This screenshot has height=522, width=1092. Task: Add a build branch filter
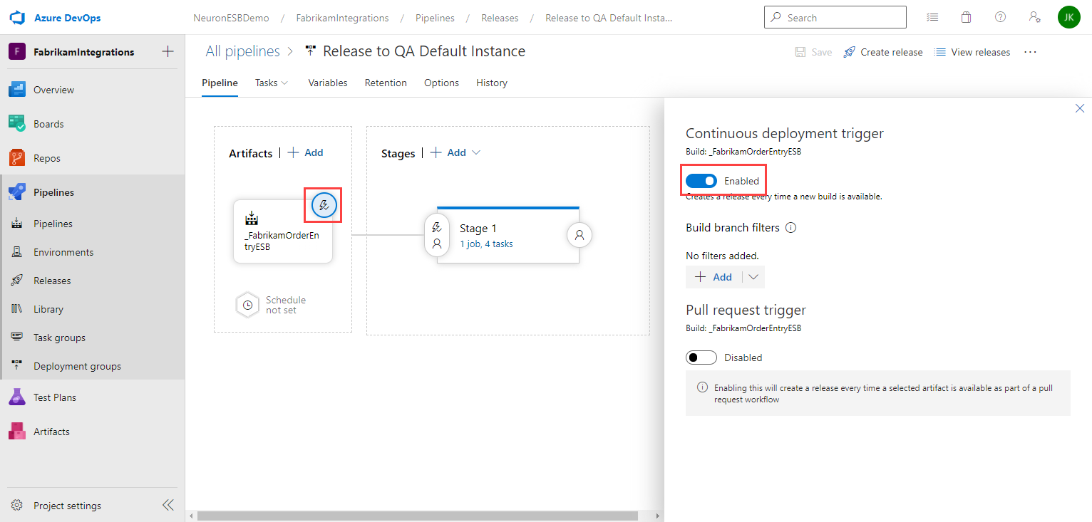(714, 277)
